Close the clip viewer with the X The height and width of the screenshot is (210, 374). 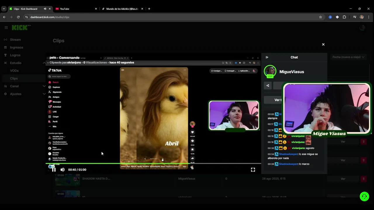coord(323,44)
